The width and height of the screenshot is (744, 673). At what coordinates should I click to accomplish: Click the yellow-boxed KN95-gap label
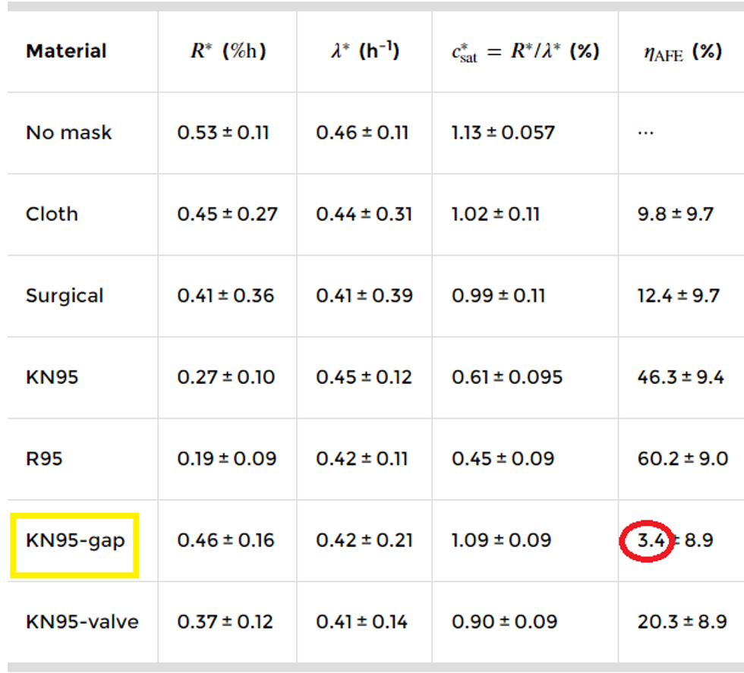tap(74, 541)
